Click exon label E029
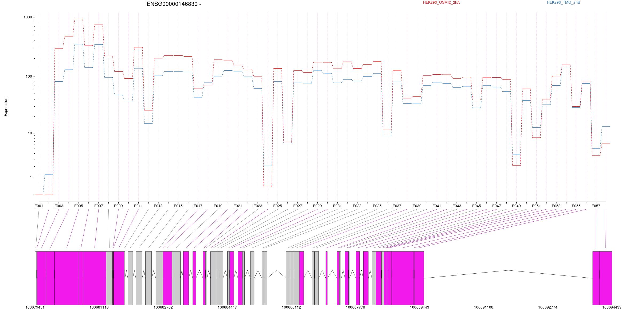 click(317, 206)
